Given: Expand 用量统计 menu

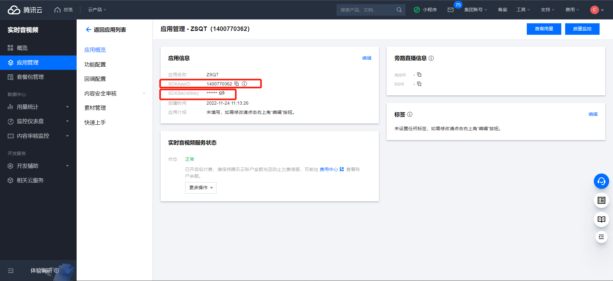Looking at the screenshot, I should pyautogui.click(x=38, y=107).
